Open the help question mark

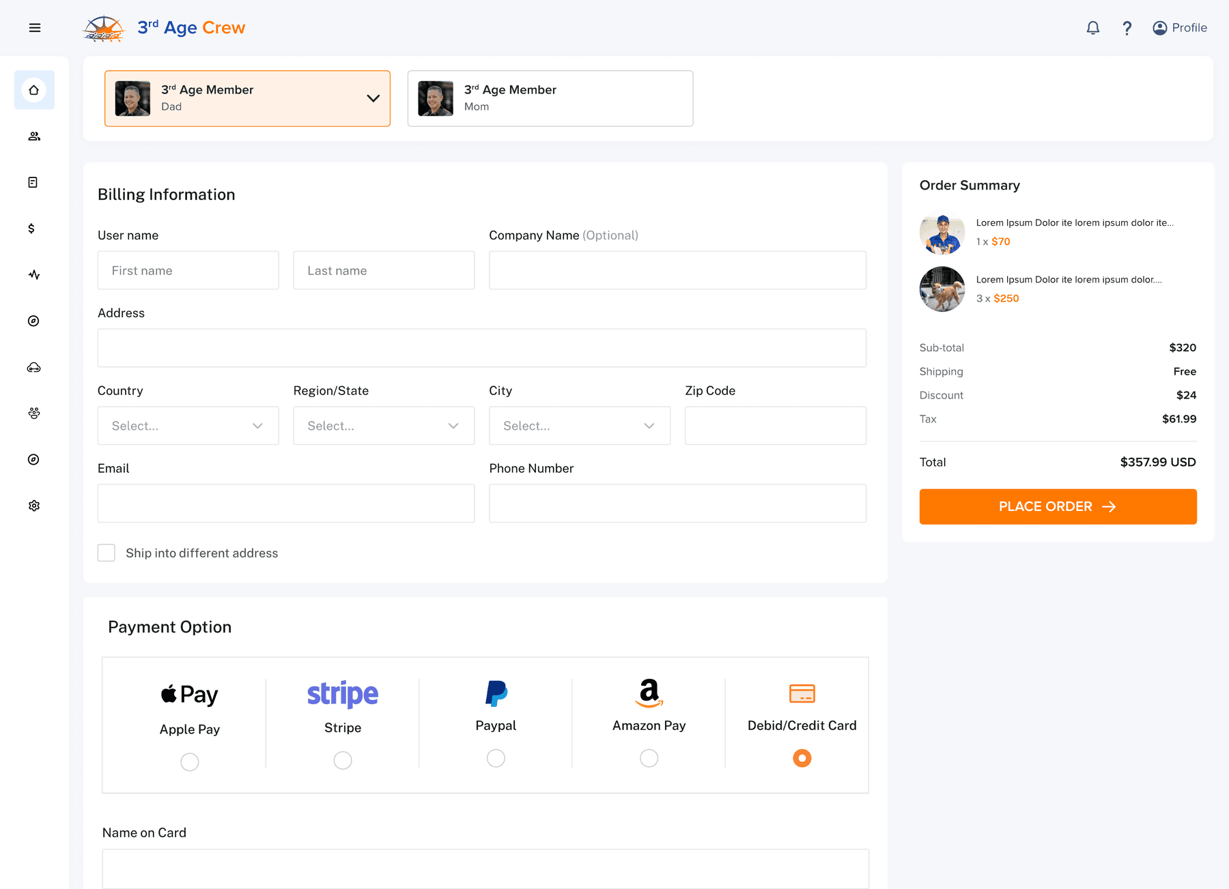pos(1127,28)
